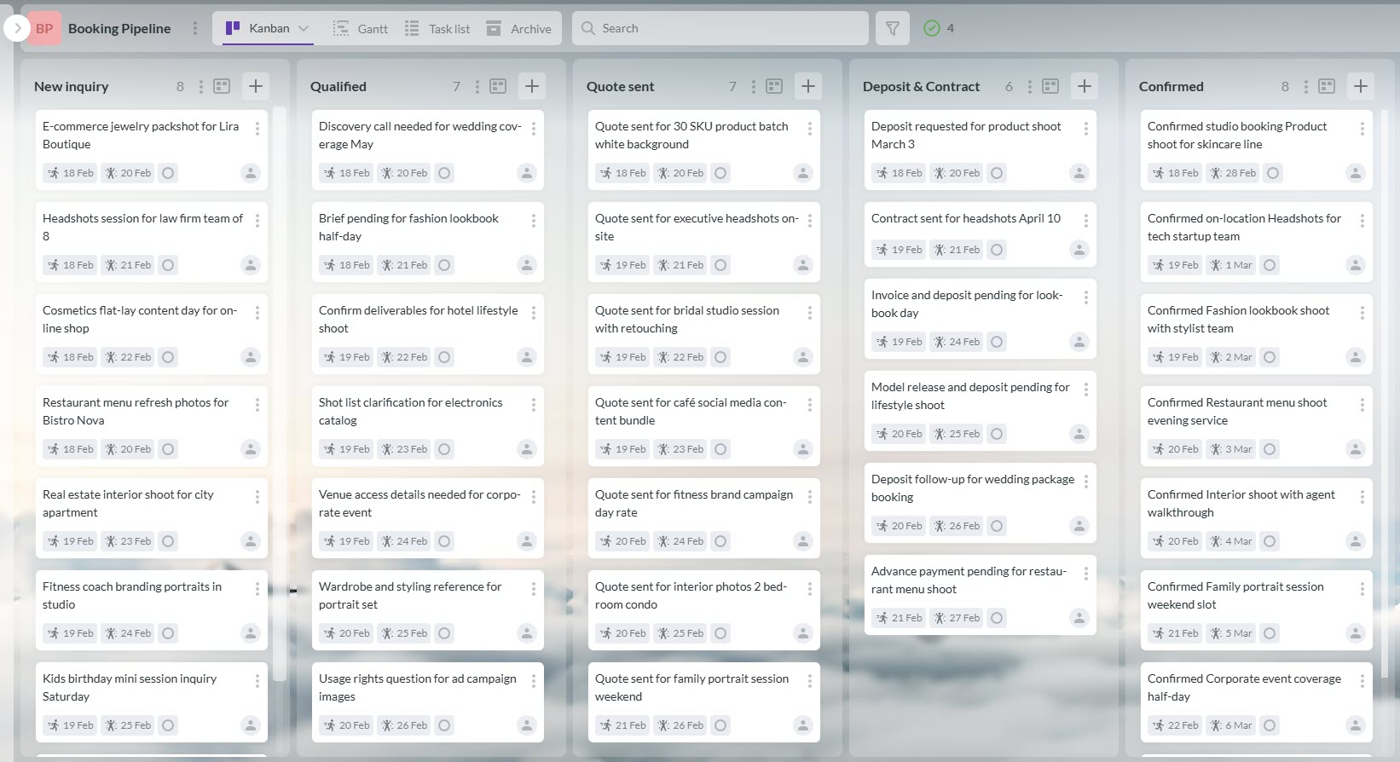Switch to the Task list view

coord(437,28)
